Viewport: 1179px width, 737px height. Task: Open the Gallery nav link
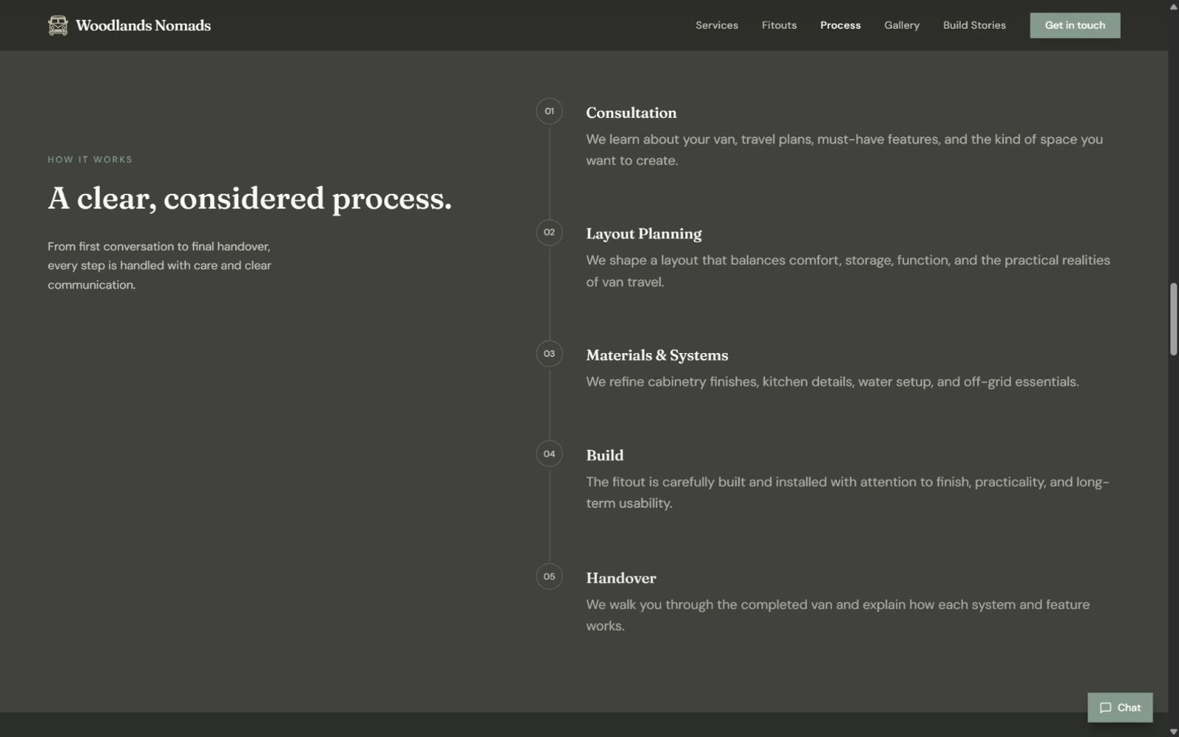pos(902,25)
